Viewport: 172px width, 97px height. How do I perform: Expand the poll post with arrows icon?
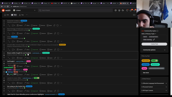(x=9, y=50)
